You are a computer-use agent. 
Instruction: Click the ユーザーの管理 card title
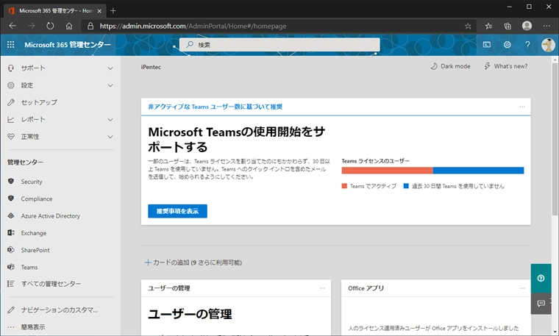(169, 288)
